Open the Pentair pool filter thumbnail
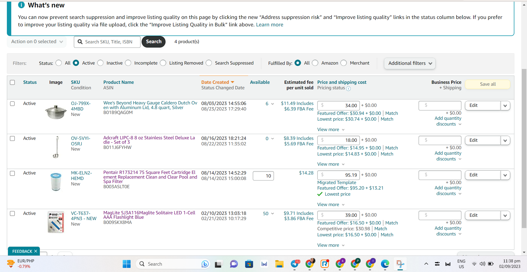Viewport: 527px width, 272px height. tap(56, 182)
